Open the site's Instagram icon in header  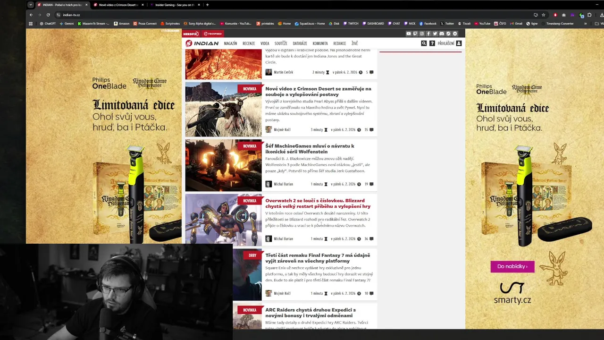(422, 34)
